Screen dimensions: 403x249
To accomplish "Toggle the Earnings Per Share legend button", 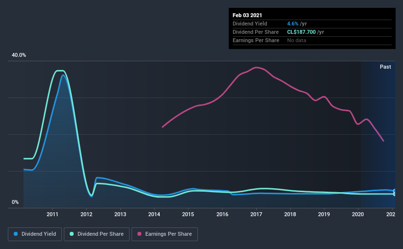I will pyautogui.click(x=164, y=234).
